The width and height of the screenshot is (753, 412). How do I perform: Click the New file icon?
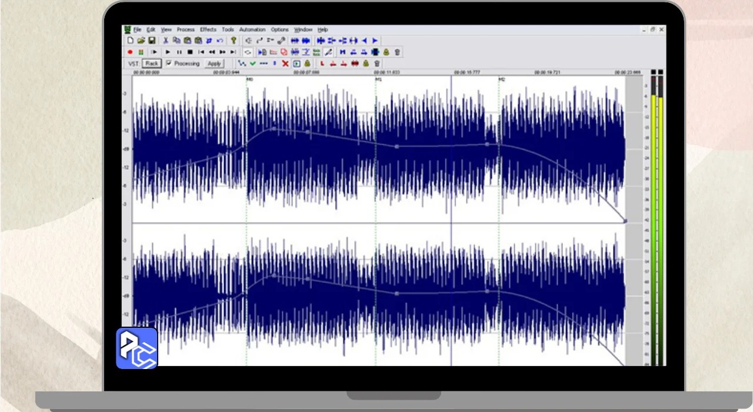(131, 41)
